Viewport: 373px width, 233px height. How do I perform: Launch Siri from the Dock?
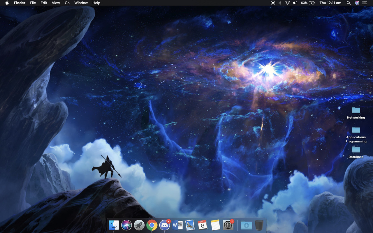126,225
